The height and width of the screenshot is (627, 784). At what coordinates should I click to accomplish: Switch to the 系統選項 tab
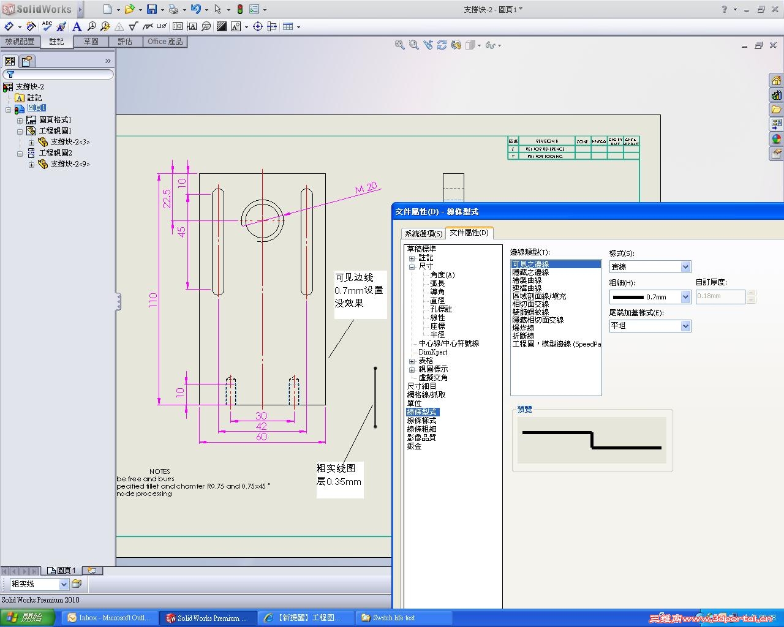tap(423, 233)
